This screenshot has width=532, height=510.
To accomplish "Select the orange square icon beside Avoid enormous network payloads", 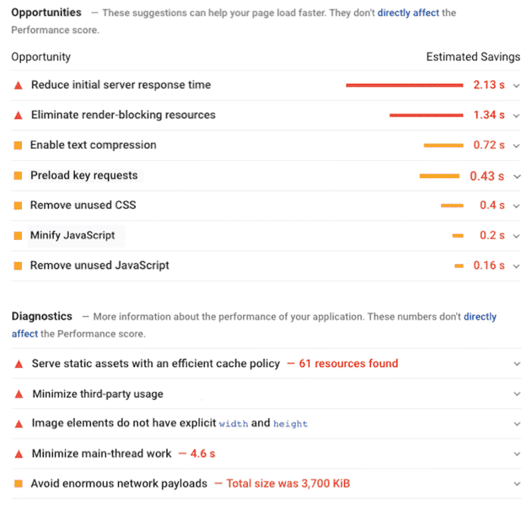I will [x=18, y=483].
